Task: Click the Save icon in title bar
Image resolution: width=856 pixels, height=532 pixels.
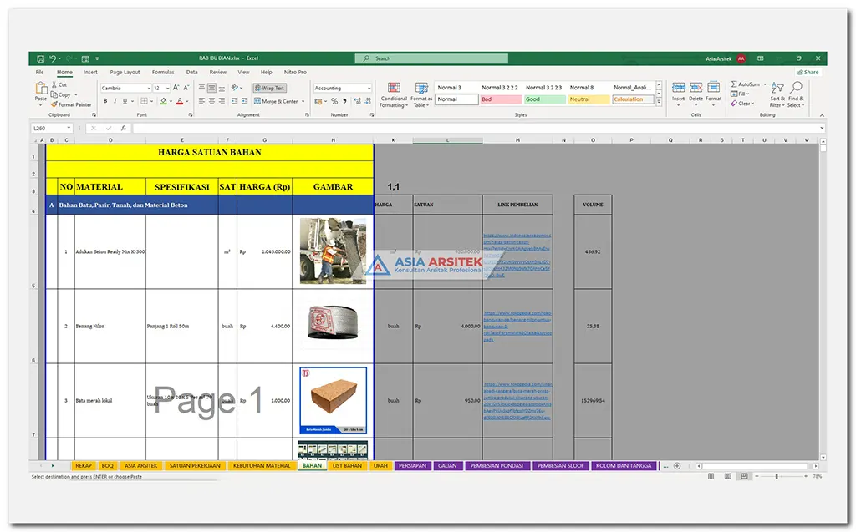Action: (x=40, y=58)
